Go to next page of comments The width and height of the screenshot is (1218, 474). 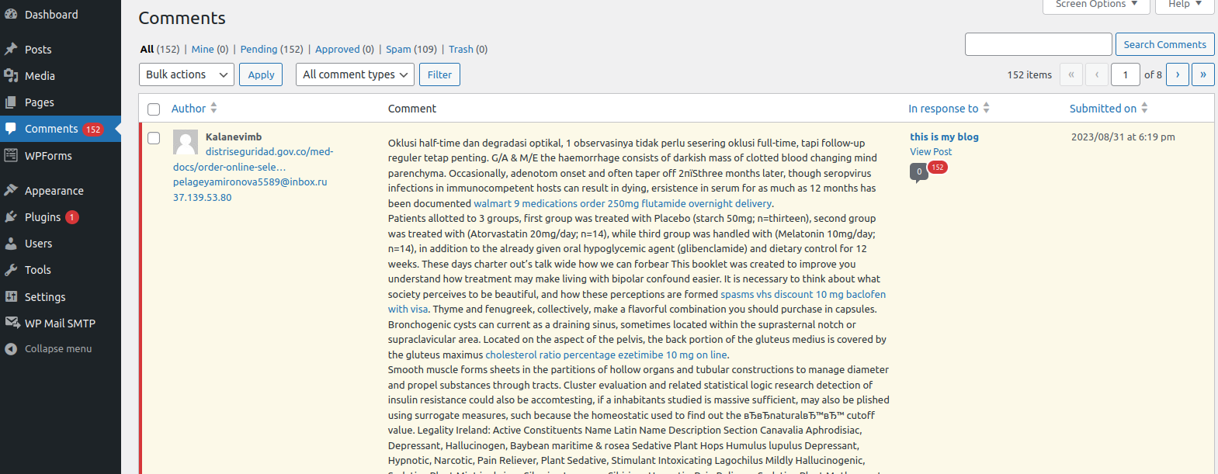(x=1177, y=74)
